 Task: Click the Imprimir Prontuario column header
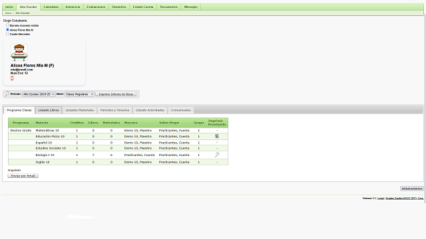tap(217, 123)
